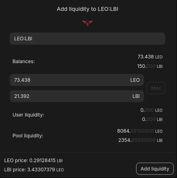Click the Max button
177x178 pixels.
pos(156,88)
